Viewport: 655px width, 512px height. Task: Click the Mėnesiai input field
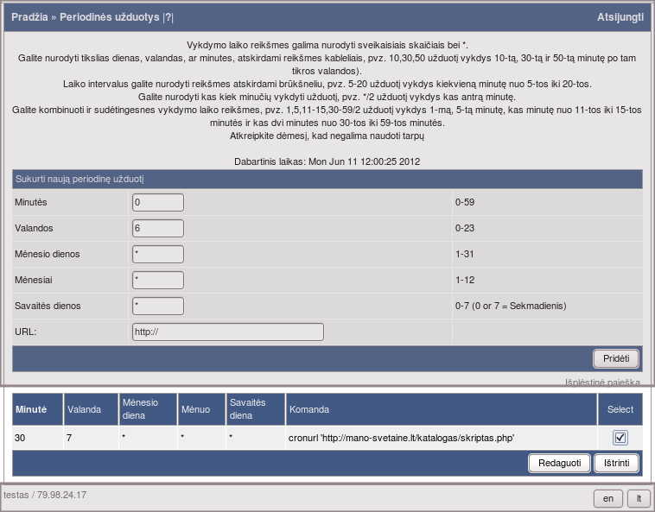coord(158,280)
